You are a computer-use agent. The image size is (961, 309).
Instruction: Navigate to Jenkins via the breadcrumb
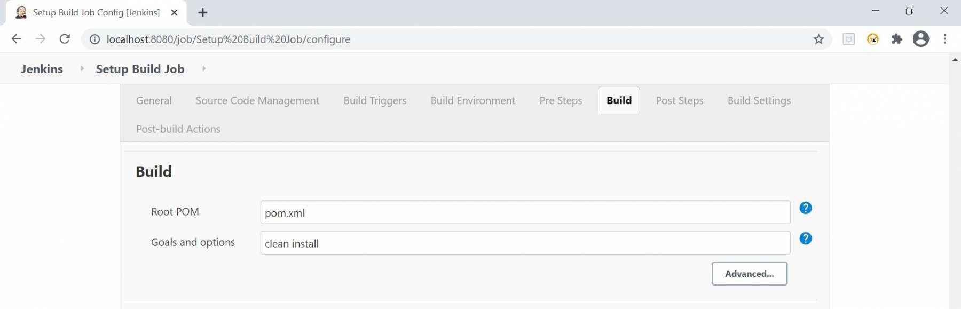point(41,68)
